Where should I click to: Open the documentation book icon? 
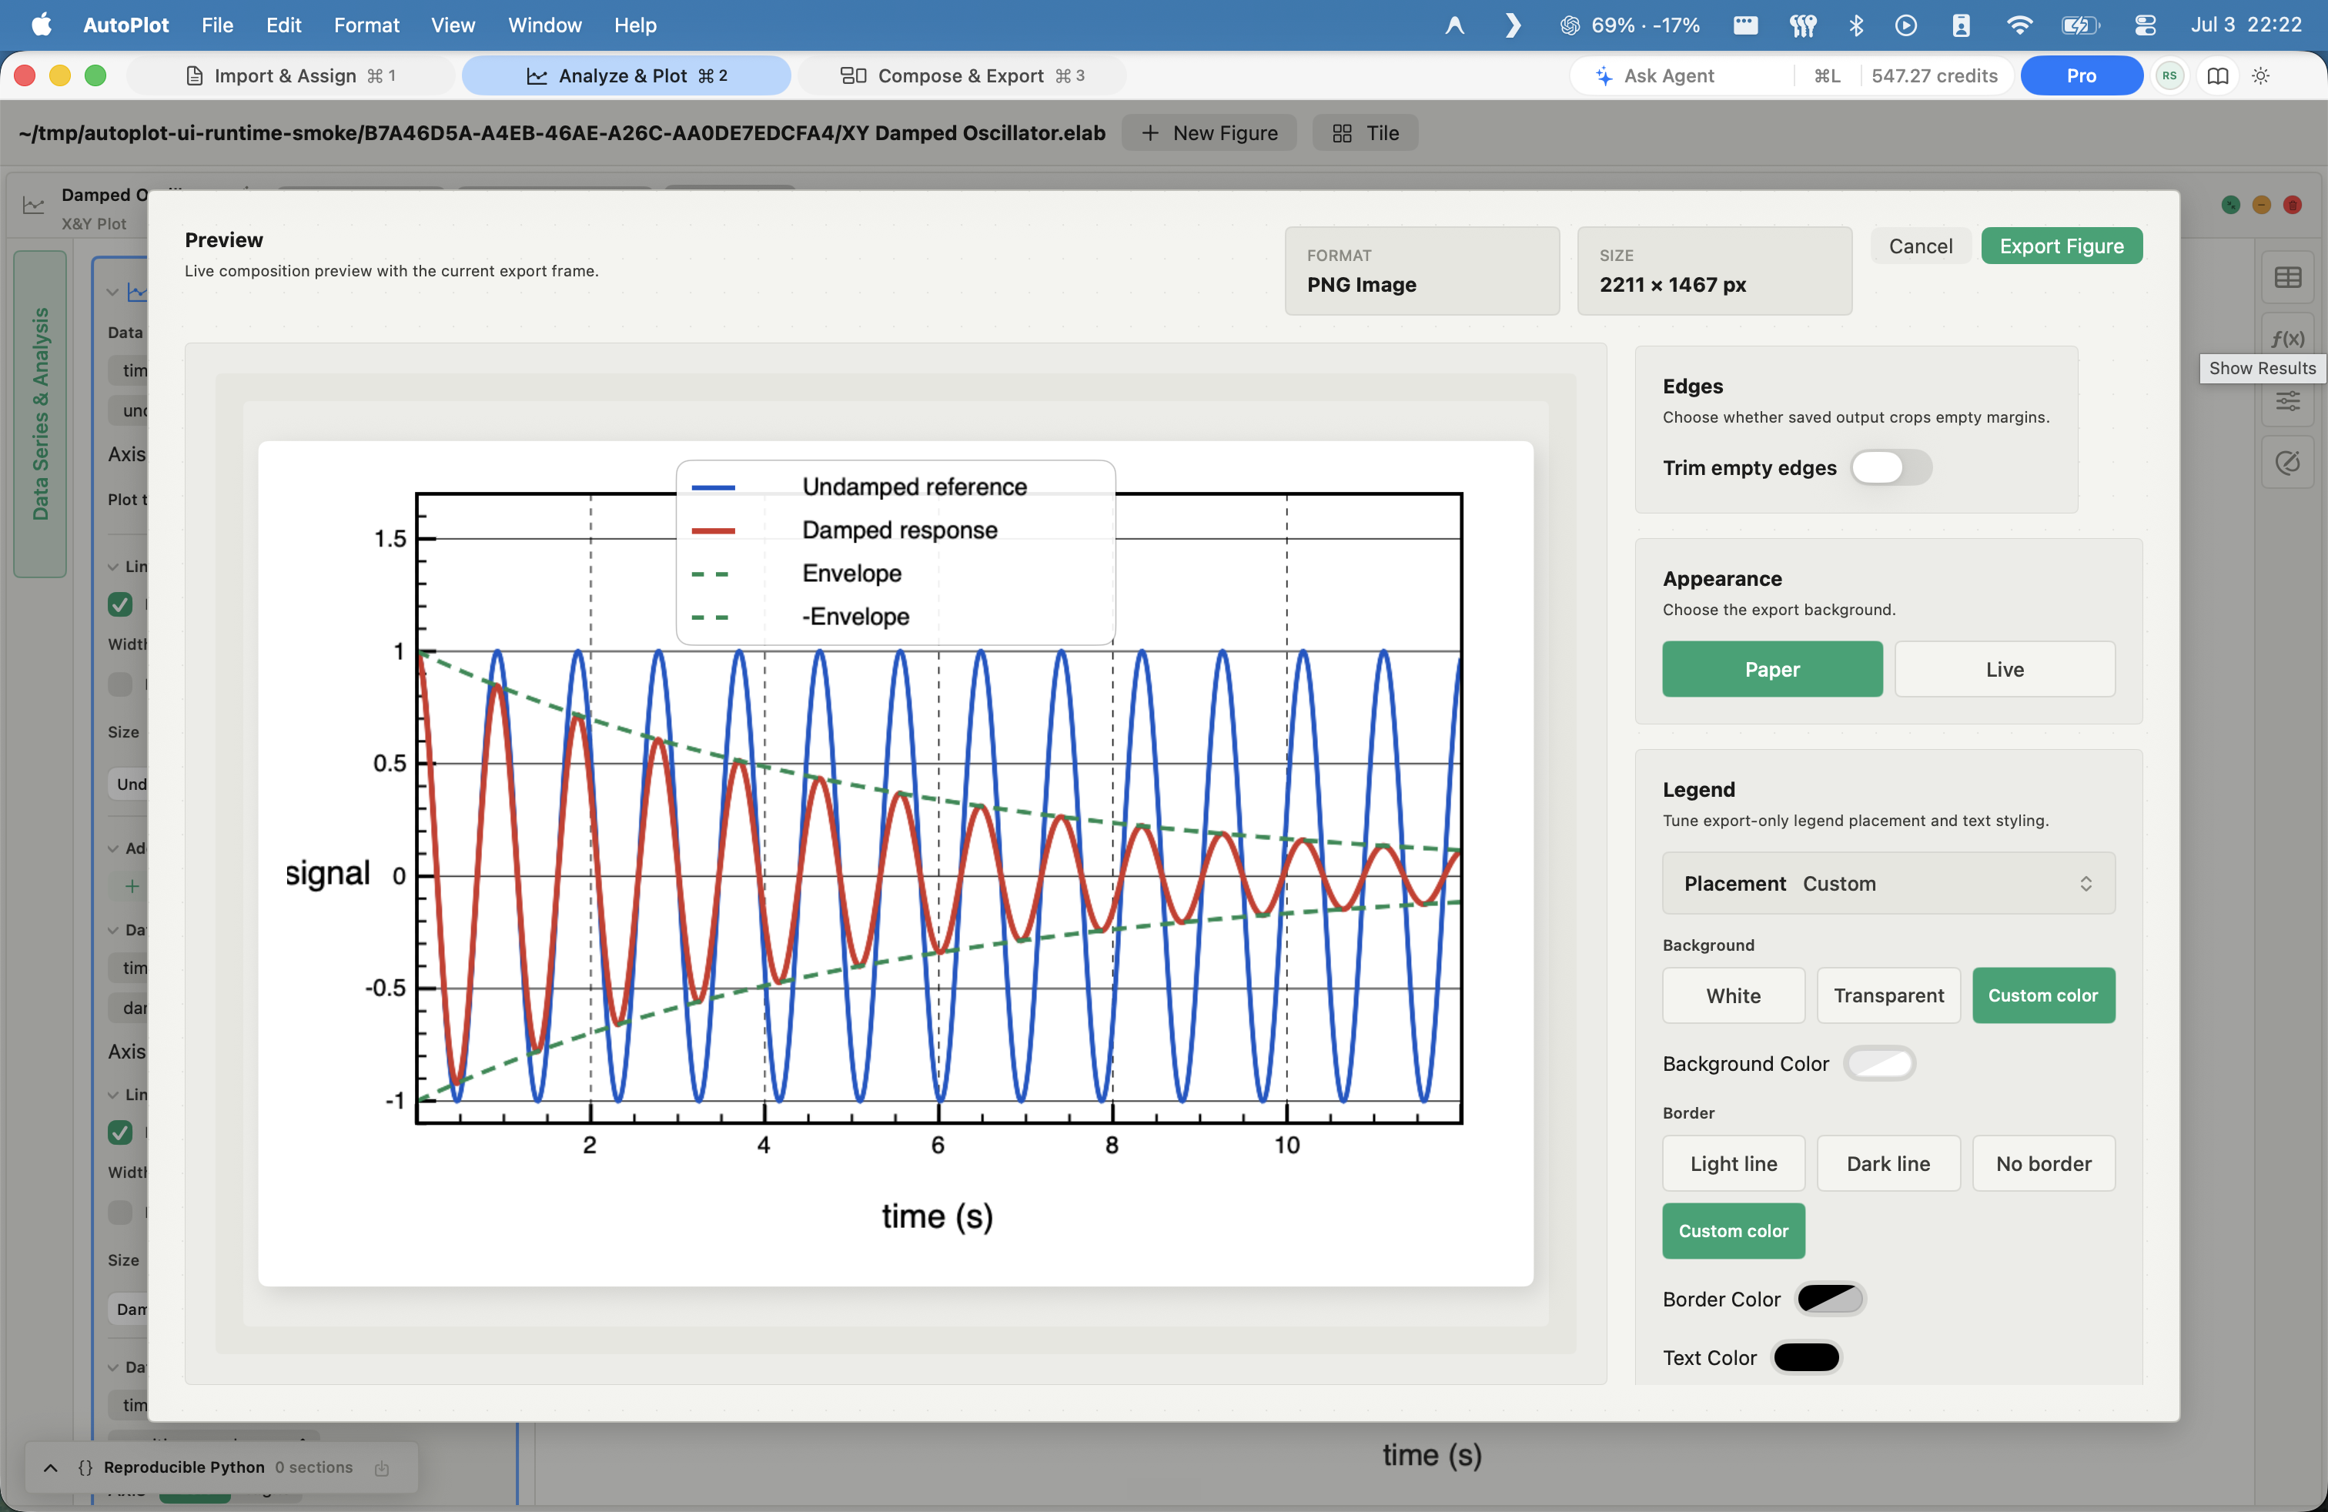2217,76
